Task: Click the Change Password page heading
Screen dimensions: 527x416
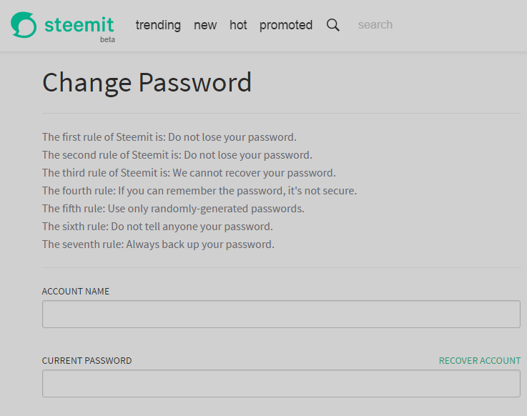Action: 147,83
